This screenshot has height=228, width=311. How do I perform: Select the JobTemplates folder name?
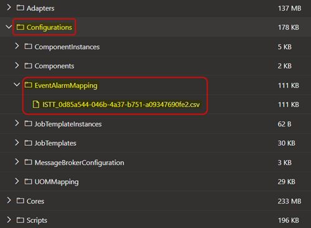(55, 143)
